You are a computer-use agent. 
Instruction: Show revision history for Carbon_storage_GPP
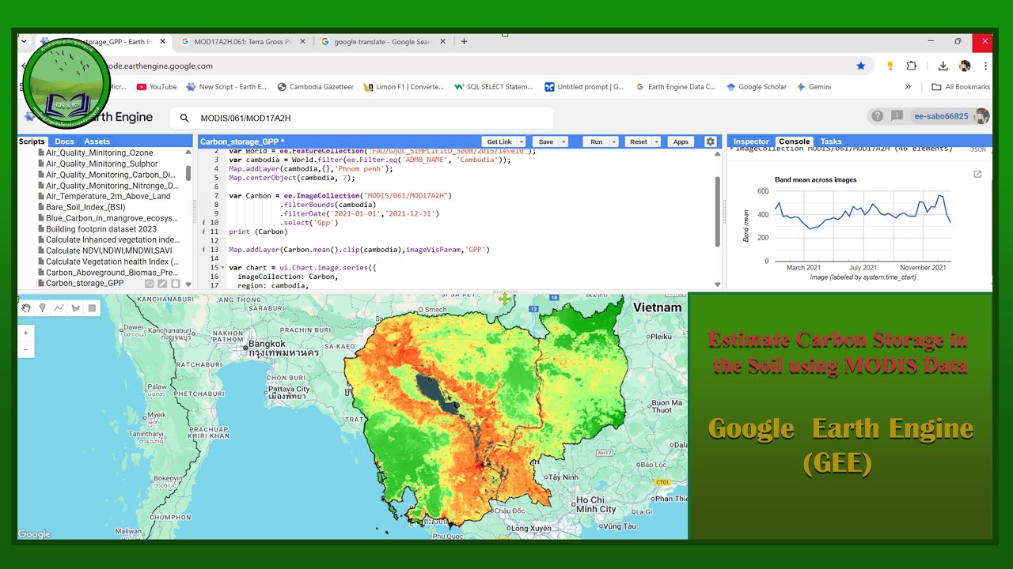(150, 283)
